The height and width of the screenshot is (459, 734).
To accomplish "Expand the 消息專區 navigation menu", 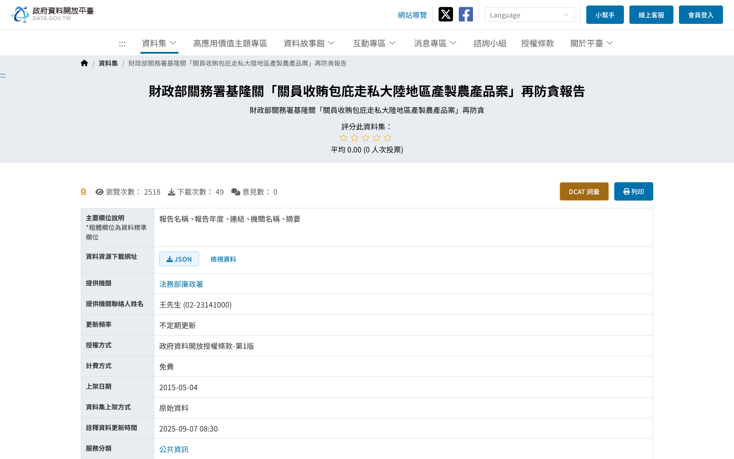I will tap(435, 43).
